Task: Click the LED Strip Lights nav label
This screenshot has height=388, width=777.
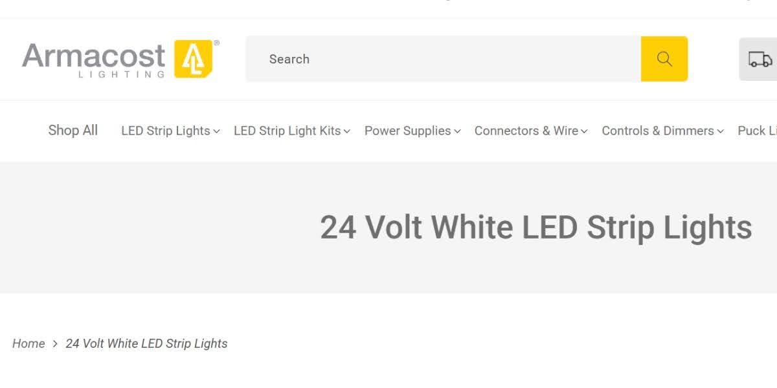Action: click(164, 131)
